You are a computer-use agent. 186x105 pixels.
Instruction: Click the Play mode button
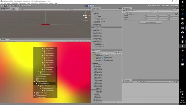pos(86,6)
